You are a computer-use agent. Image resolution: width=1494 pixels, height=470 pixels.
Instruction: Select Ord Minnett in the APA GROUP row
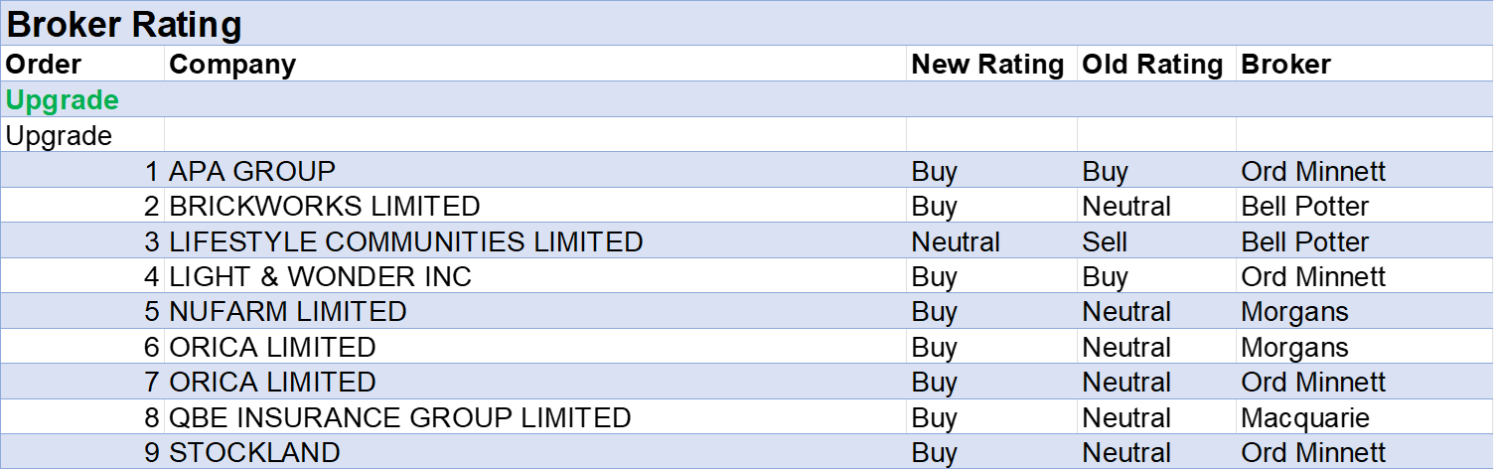(x=1312, y=171)
